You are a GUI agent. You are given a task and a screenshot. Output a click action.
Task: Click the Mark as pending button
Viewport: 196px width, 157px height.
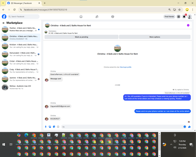point(82,37)
